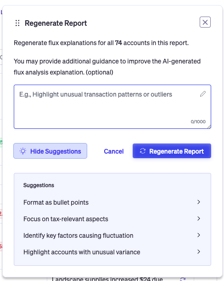Focus the additional guidance text area

(x=112, y=107)
